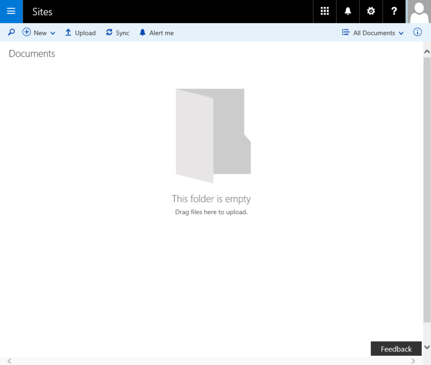Click the view list icon

(x=345, y=32)
